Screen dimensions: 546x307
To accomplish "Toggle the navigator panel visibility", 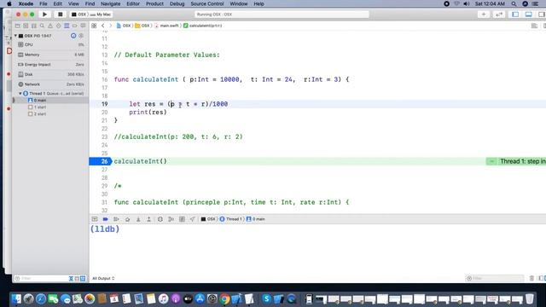I will tap(515, 14).
